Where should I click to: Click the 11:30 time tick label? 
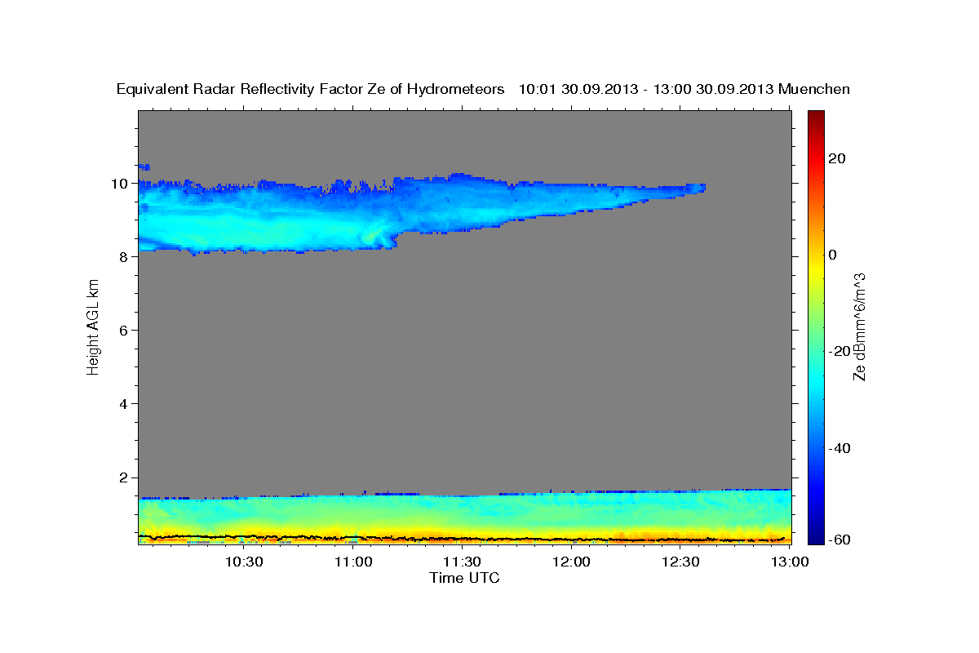pyautogui.click(x=462, y=562)
